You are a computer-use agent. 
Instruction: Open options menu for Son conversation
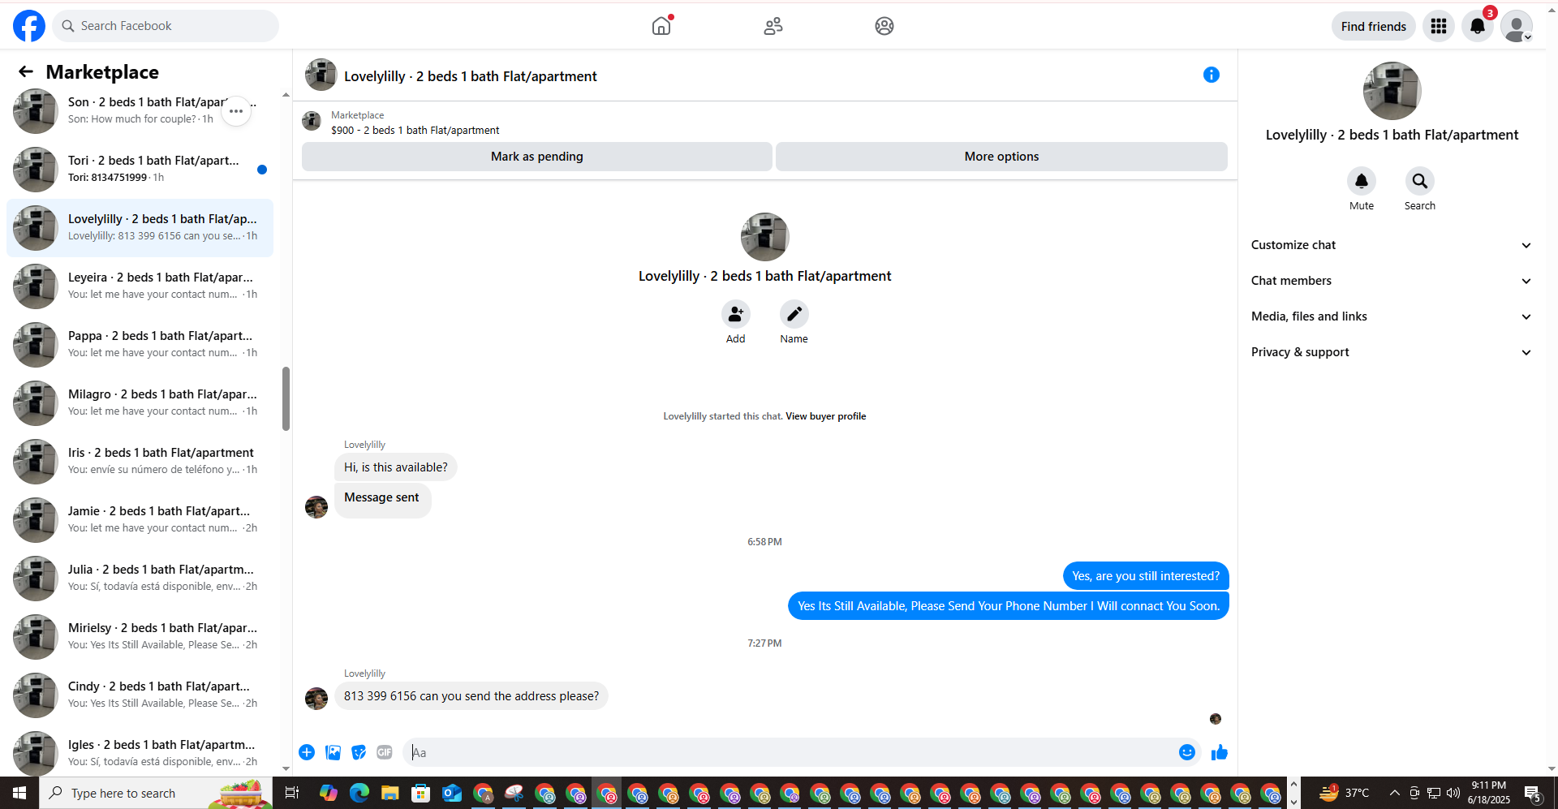coord(236,111)
